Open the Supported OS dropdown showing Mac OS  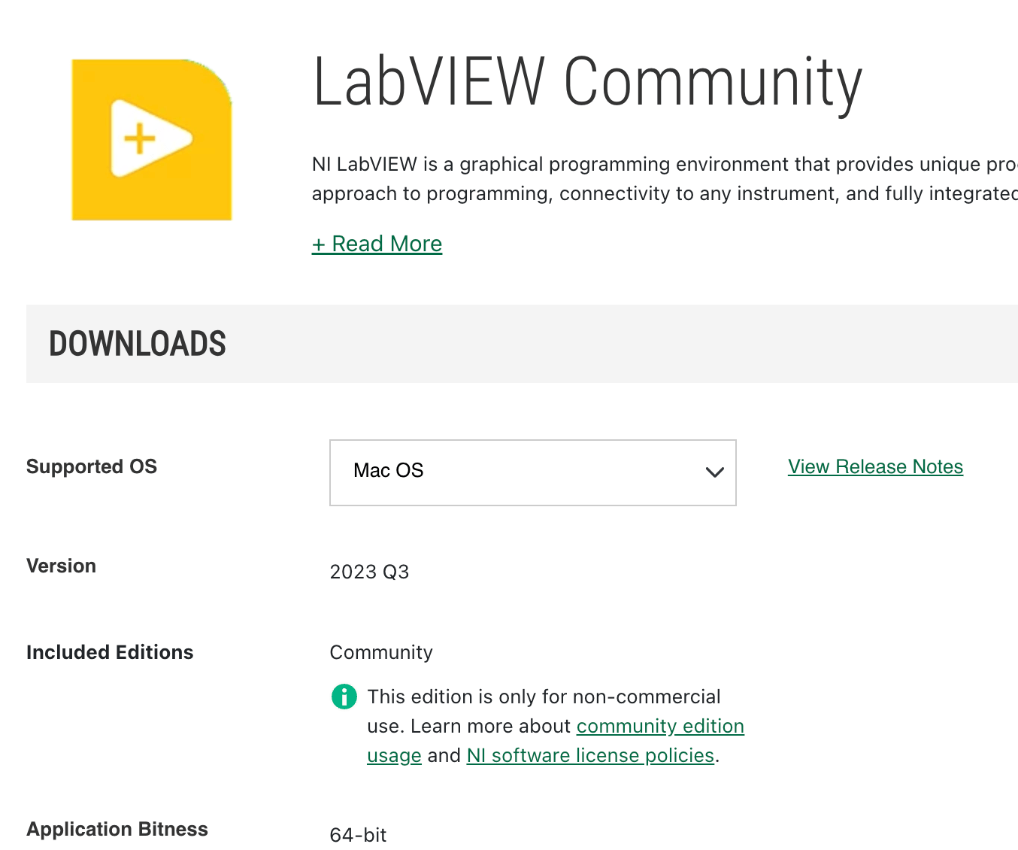[x=532, y=472]
